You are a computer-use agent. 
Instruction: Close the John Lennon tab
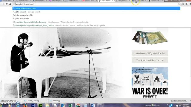(x=113, y=1)
